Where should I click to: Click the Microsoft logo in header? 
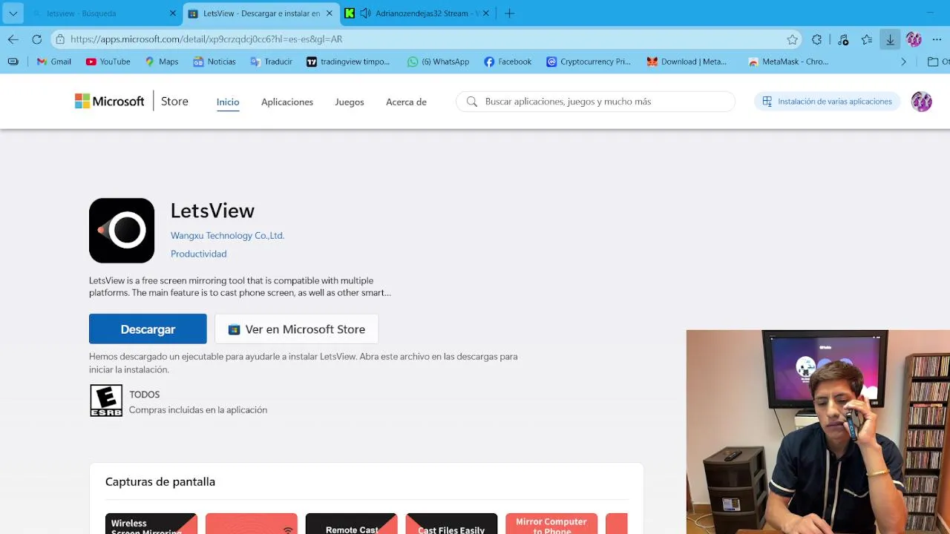109,102
